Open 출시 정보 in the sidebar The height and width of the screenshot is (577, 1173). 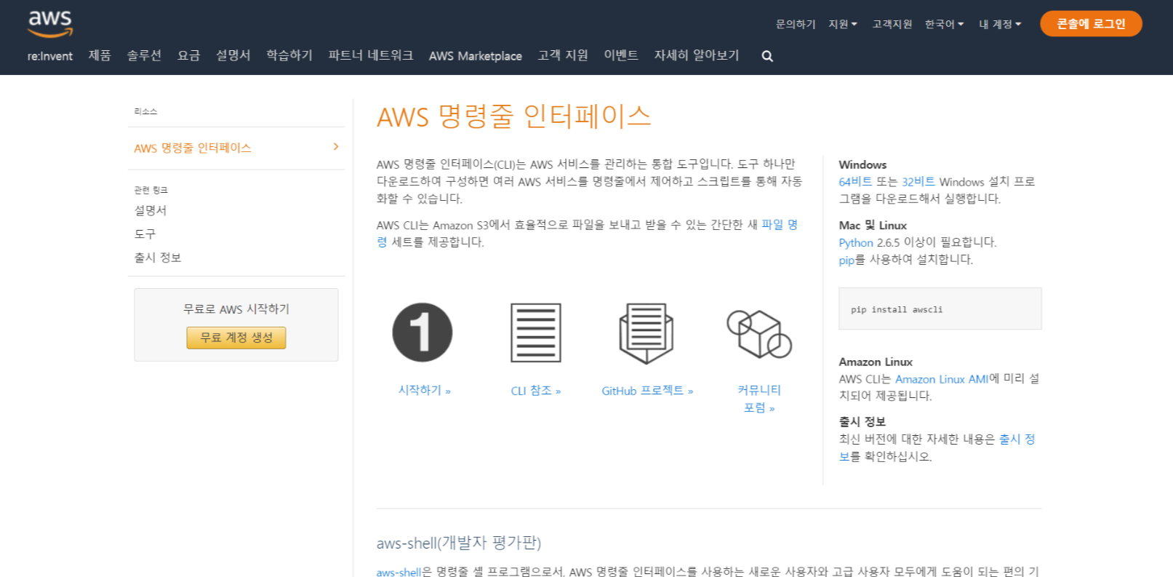tap(158, 258)
